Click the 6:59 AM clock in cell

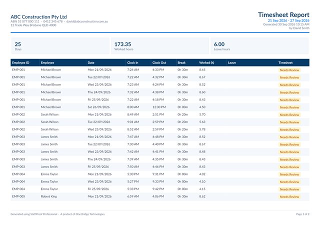click(x=133, y=196)
